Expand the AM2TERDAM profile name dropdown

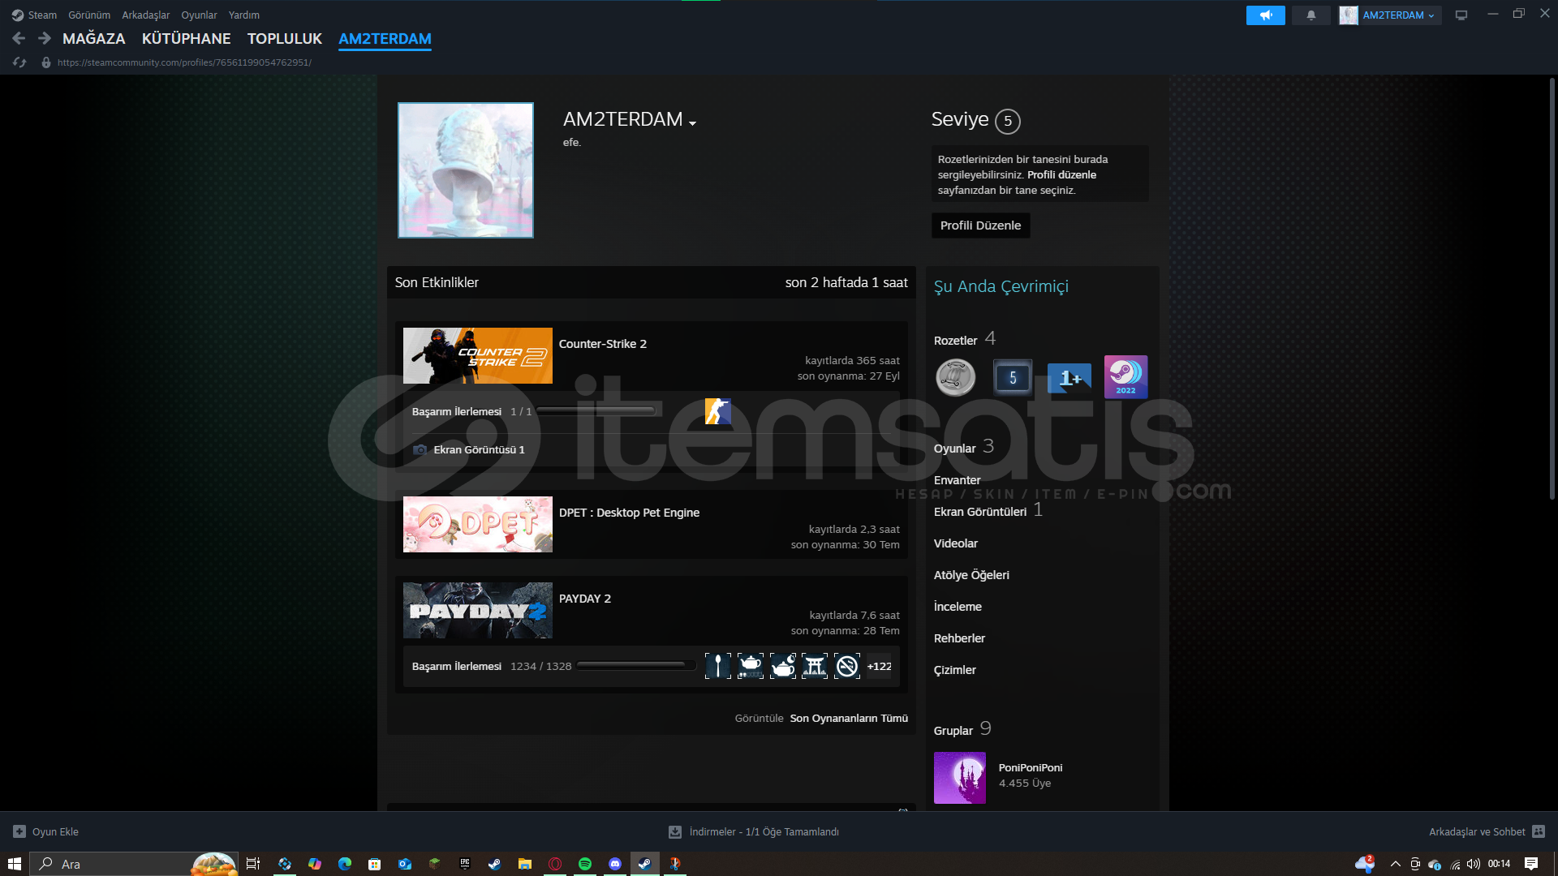692,123
